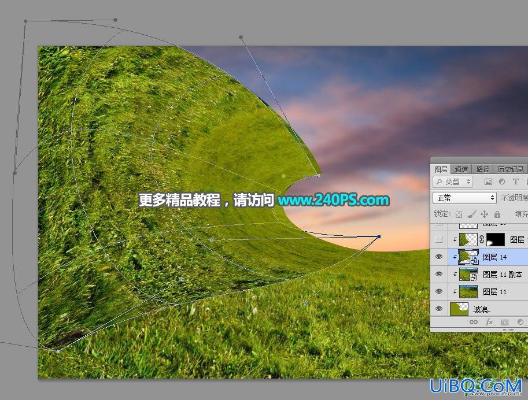Viewport: 528px width, 400px height.
Task: Select the dark blue warp handle at horizon
Action: (x=379, y=236)
